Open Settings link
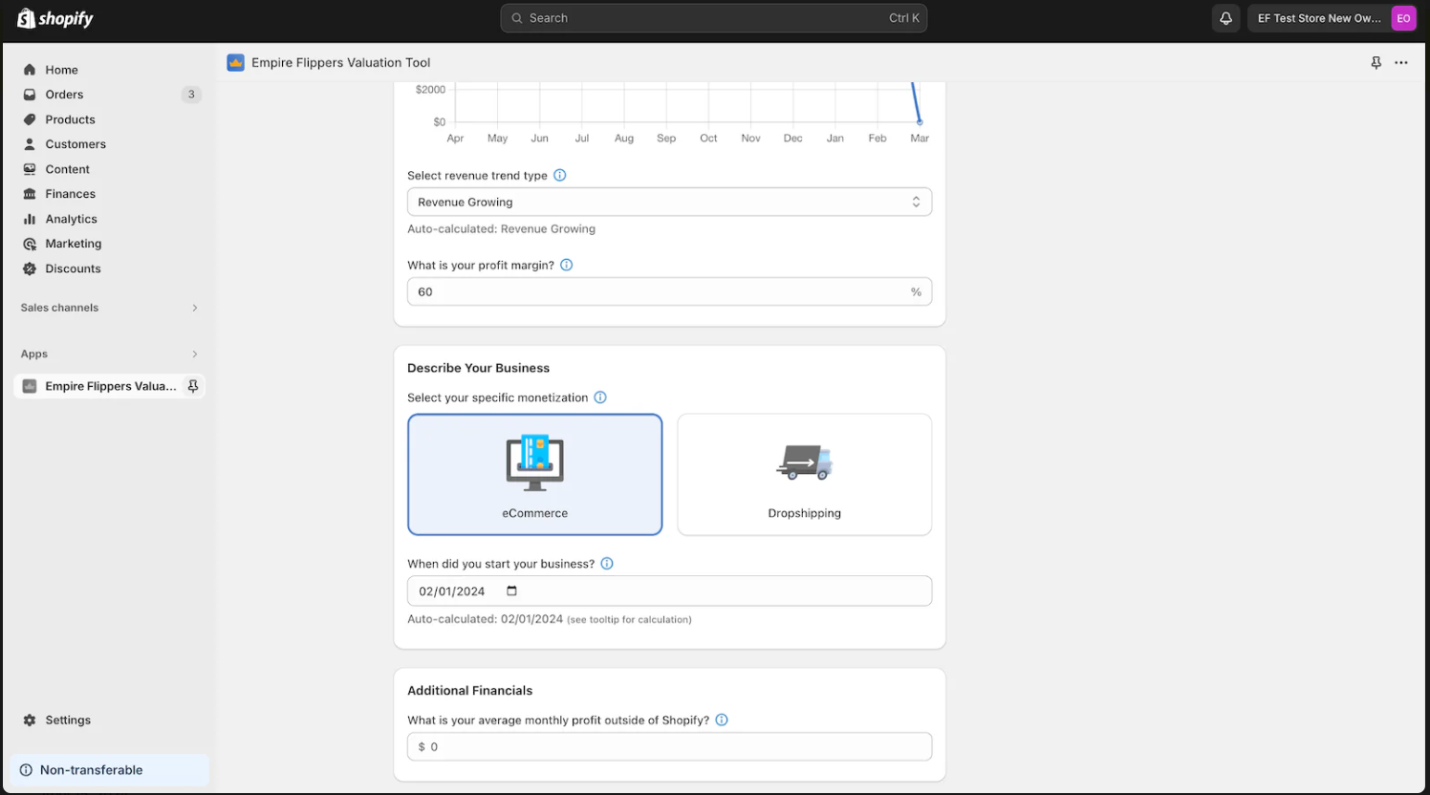This screenshot has height=795, width=1430. point(68,720)
